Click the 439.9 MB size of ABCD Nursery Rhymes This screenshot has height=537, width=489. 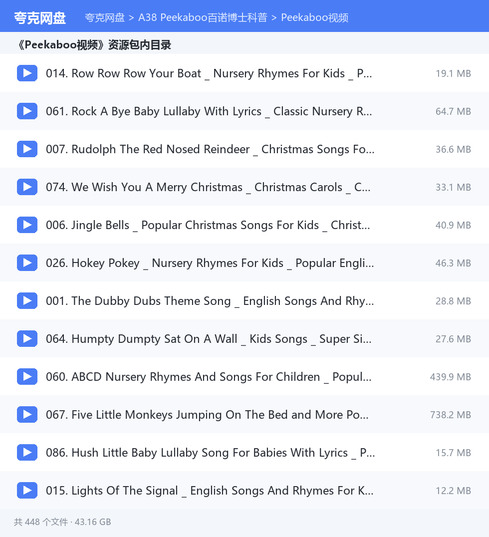click(x=450, y=377)
